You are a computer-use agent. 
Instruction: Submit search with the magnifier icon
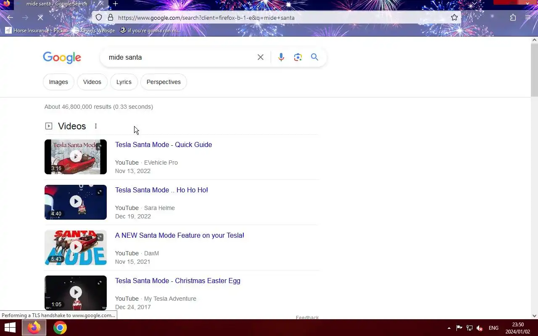pyautogui.click(x=314, y=57)
